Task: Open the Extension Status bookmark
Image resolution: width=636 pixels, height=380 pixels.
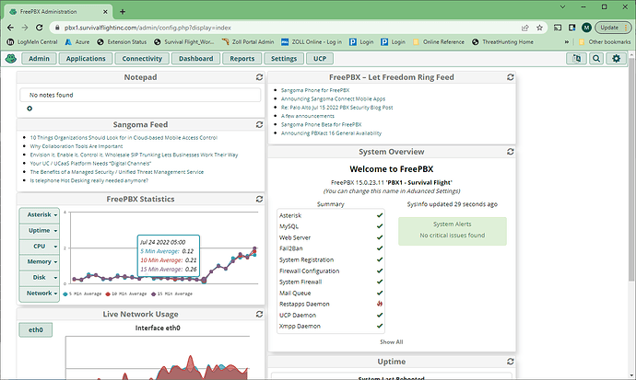Action: coord(122,41)
